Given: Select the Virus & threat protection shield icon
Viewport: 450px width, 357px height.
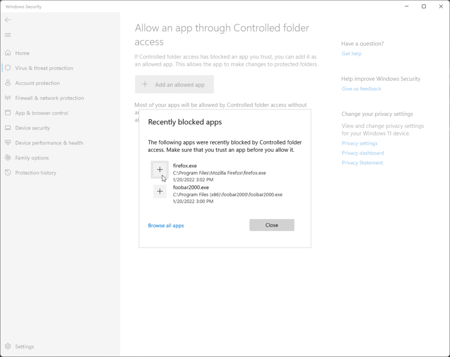Looking at the screenshot, I should [9, 68].
